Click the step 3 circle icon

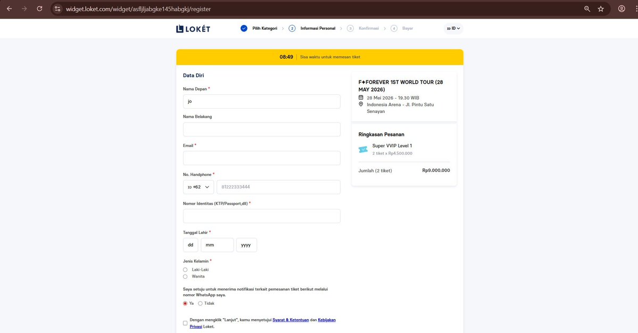350,28
